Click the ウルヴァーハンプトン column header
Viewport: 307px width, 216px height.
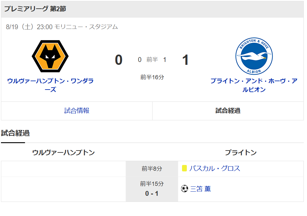coord(63,152)
